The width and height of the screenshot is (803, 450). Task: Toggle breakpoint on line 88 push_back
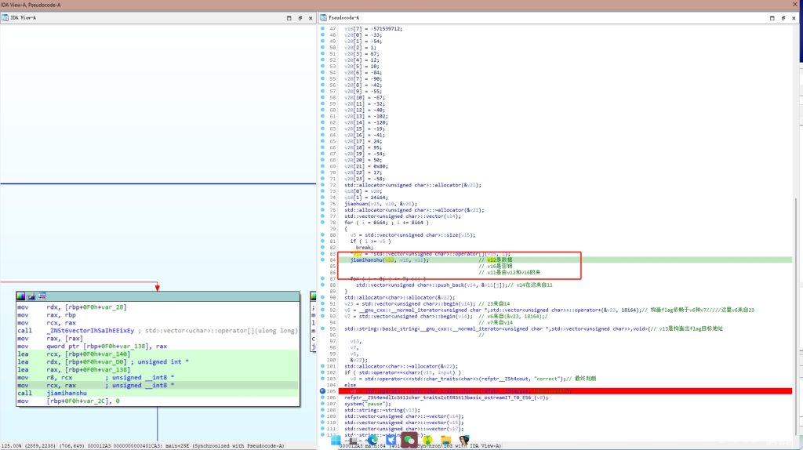pyautogui.click(x=322, y=285)
